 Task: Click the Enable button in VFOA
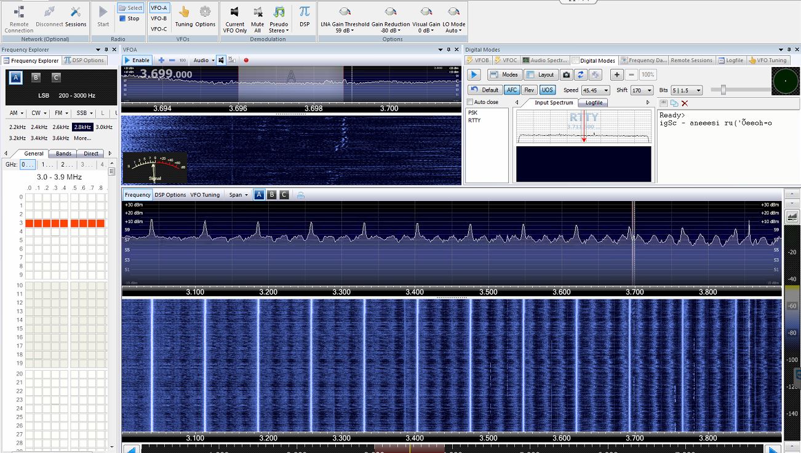pyautogui.click(x=137, y=60)
